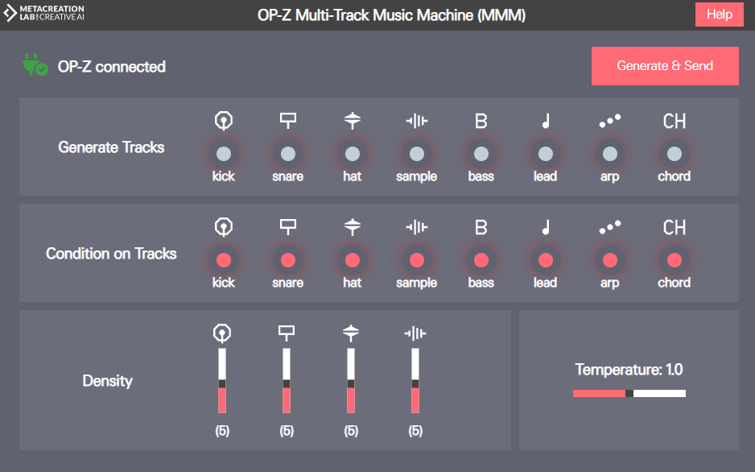Disable conditioning on bass track
Viewport: 755px width, 472px height.
[x=481, y=260]
